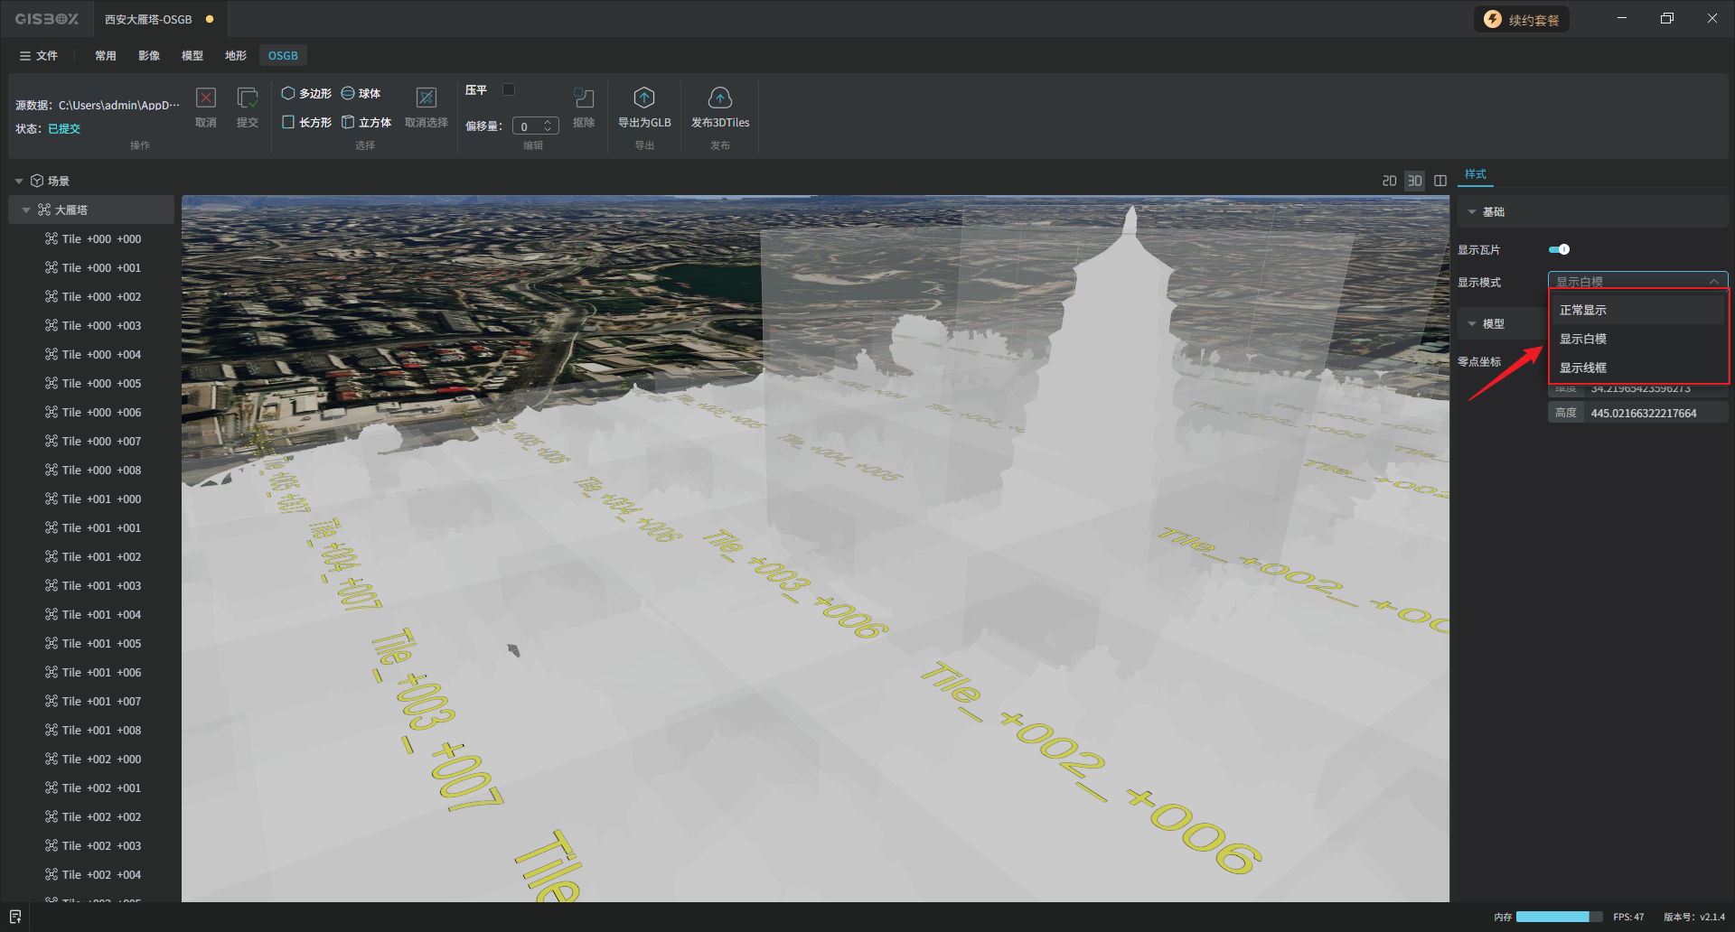
Task: Collapse the 大雁塔 tree node
Action: [26, 210]
